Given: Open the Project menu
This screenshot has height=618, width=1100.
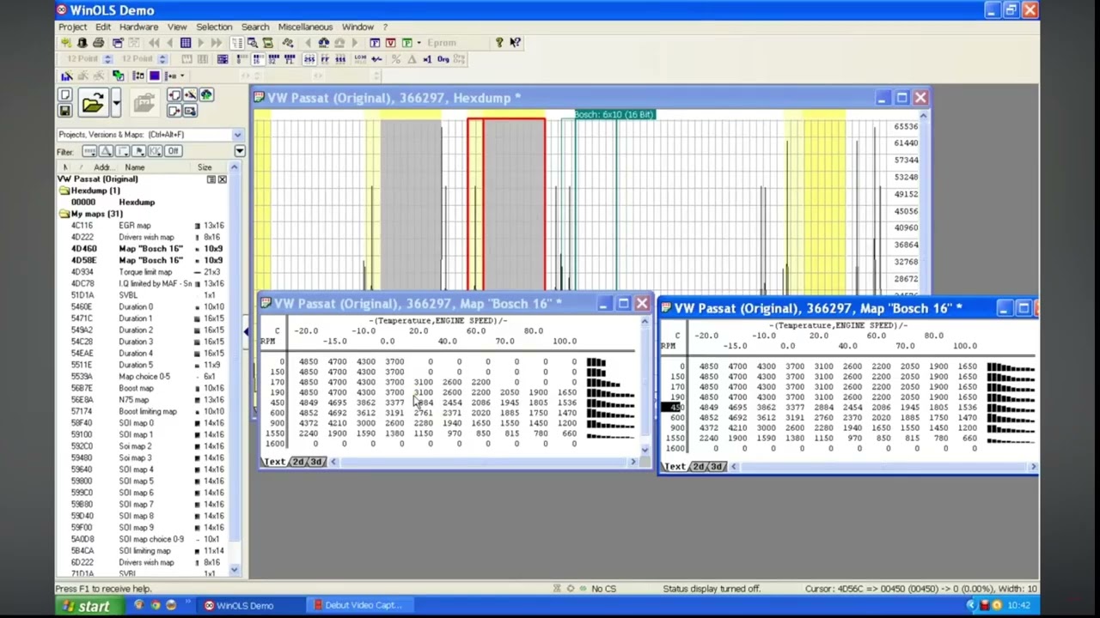Looking at the screenshot, I should 72,27.
